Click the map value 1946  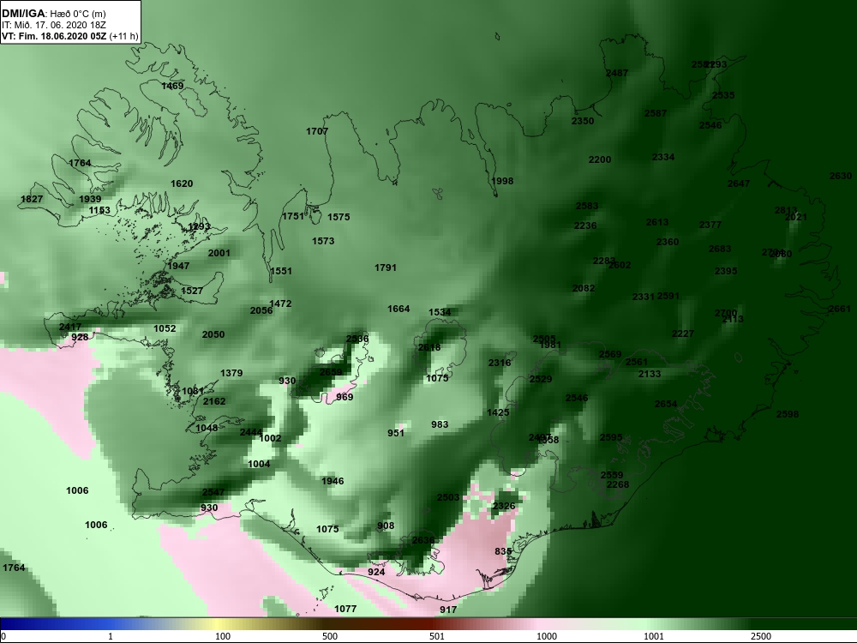point(333,481)
